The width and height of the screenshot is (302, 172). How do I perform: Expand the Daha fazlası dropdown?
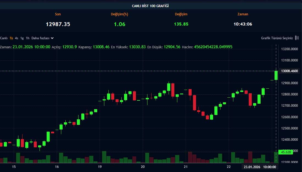pos(40,38)
